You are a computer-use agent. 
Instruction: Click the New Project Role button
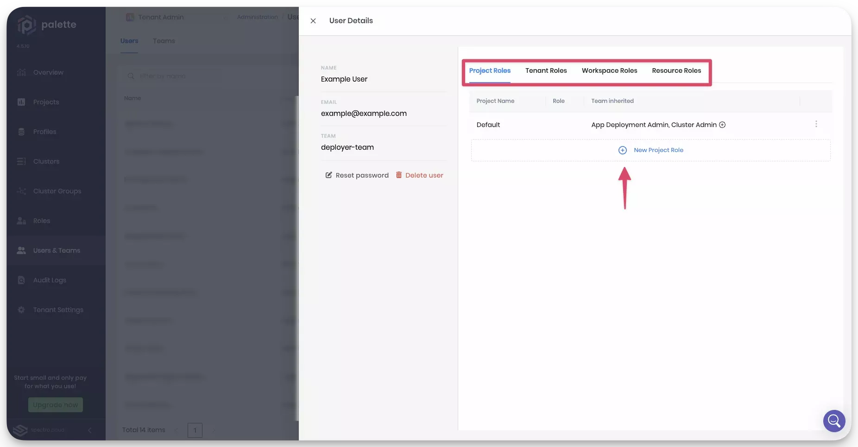click(651, 150)
